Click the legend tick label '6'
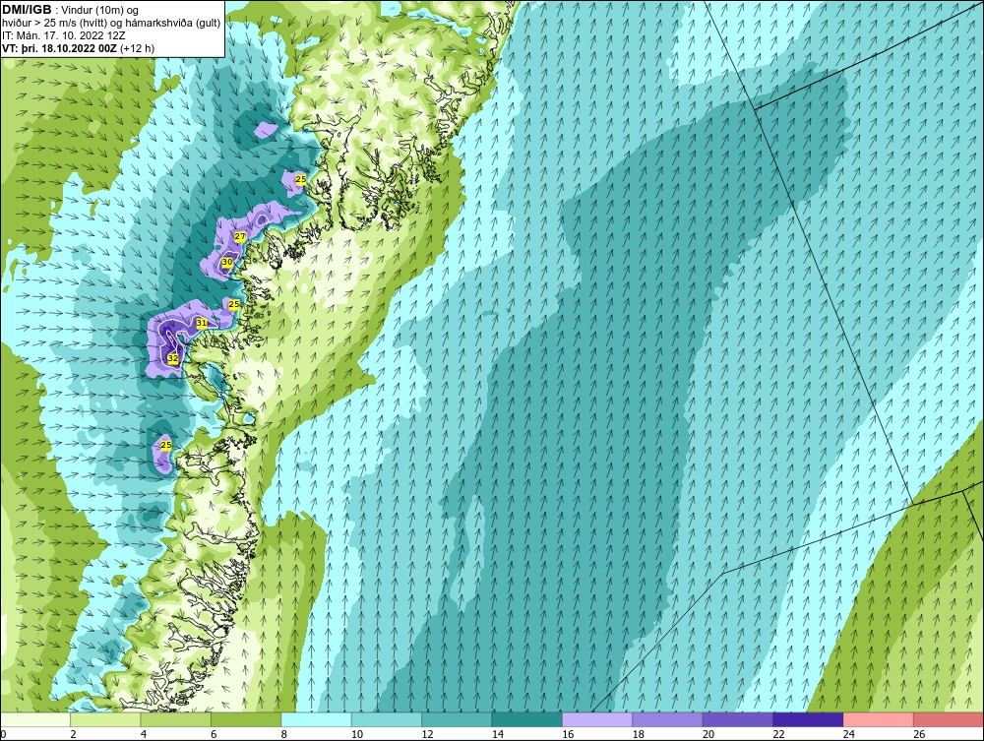Viewport: 984px width, 741px height. 214,734
